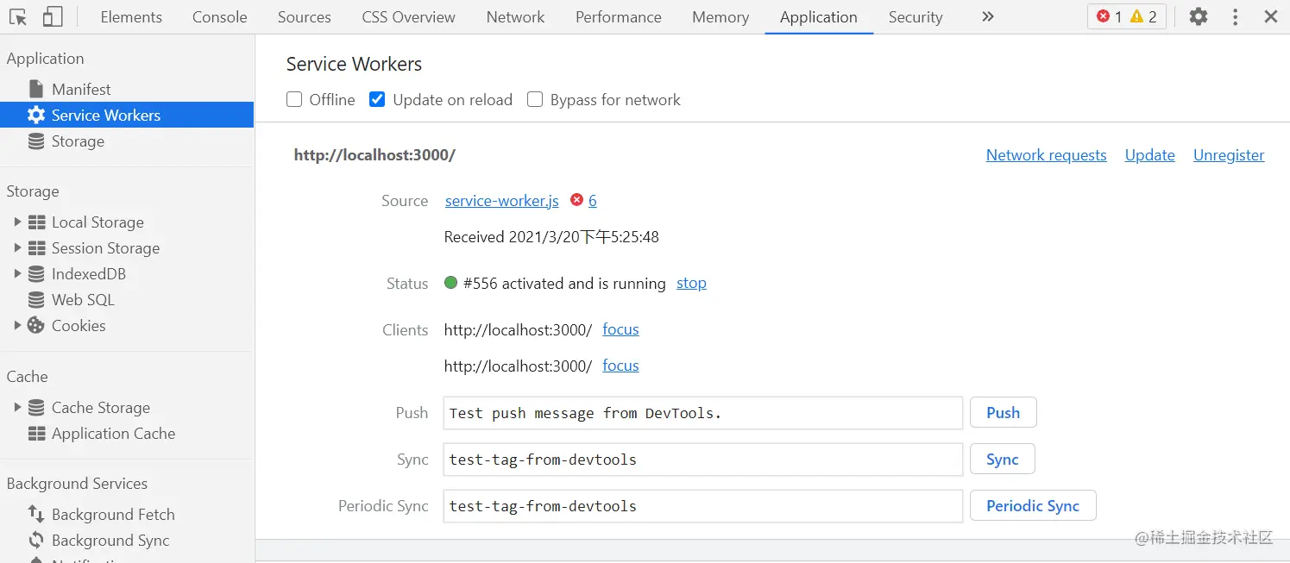The height and width of the screenshot is (563, 1290).
Task: Toggle the device toolbar icon
Action: coord(53,16)
